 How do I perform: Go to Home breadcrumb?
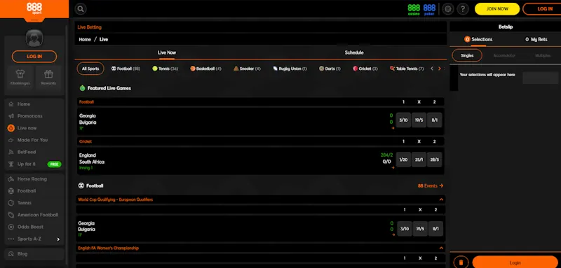[85, 39]
